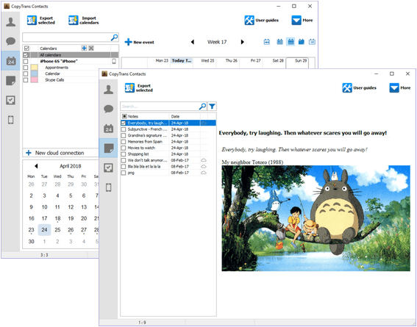This screenshot has width=417, height=327.
Task: Open Contacts section in back window sidebar
Action: pyautogui.click(x=10, y=22)
